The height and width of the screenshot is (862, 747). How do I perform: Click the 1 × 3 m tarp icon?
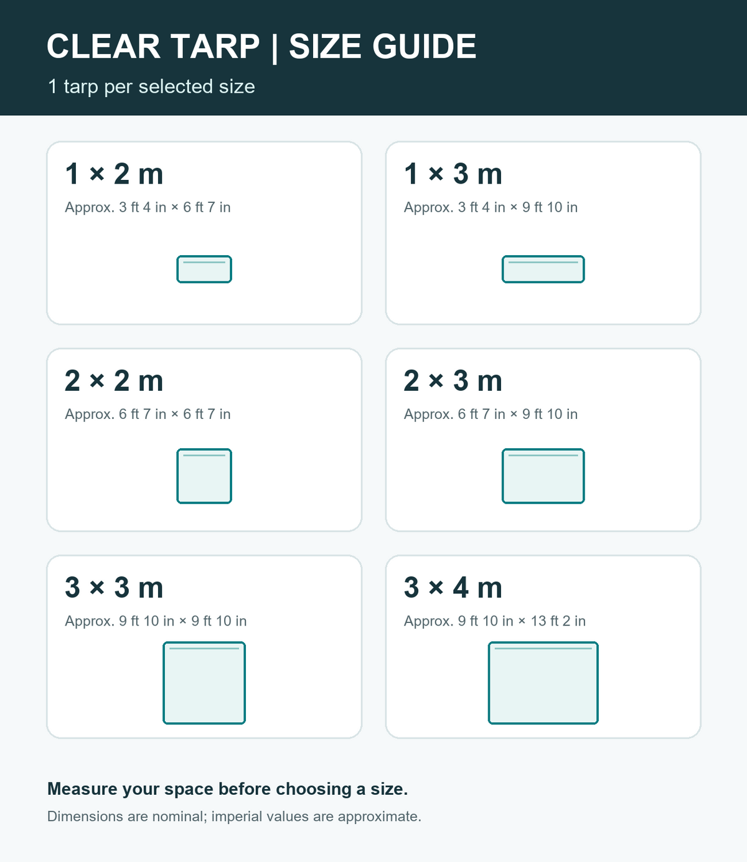543,269
